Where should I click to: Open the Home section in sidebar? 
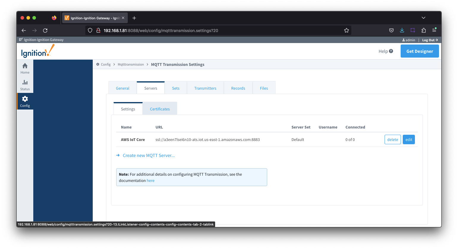[x=25, y=68]
